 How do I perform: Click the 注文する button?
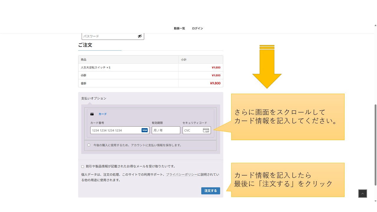pyautogui.click(x=211, y=191)
